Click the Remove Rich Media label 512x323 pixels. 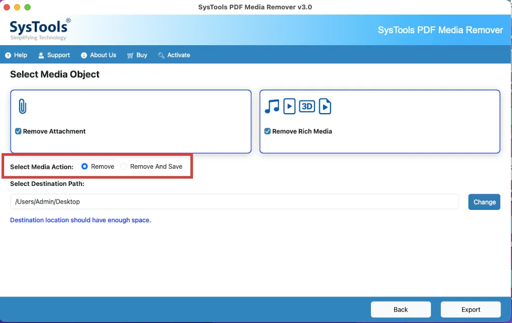click(302, 131)
